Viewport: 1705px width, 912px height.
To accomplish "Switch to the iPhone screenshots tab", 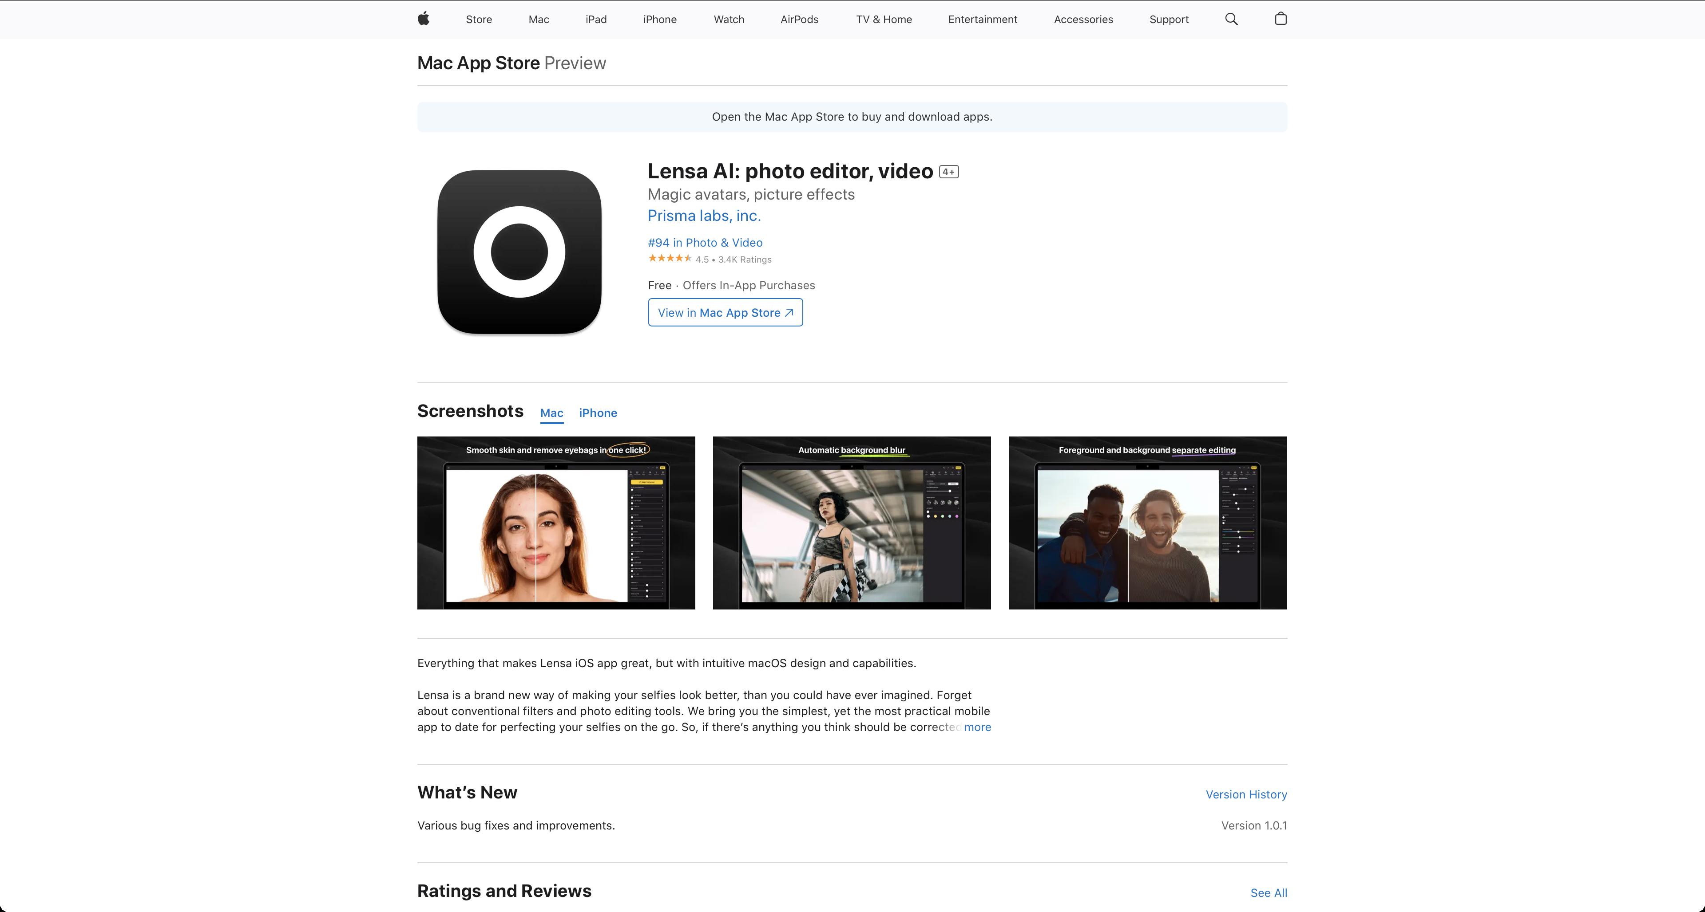I will point(598,413).
